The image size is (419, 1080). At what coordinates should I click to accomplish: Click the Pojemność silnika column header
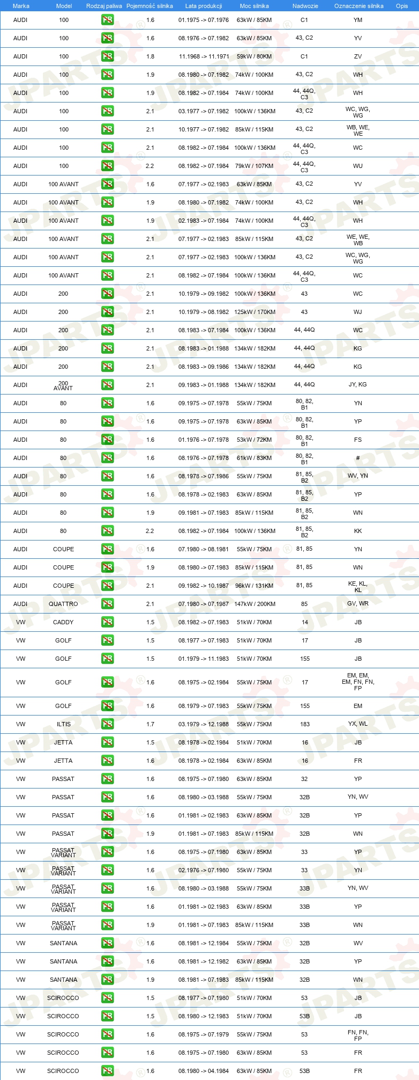click(149, 6)
